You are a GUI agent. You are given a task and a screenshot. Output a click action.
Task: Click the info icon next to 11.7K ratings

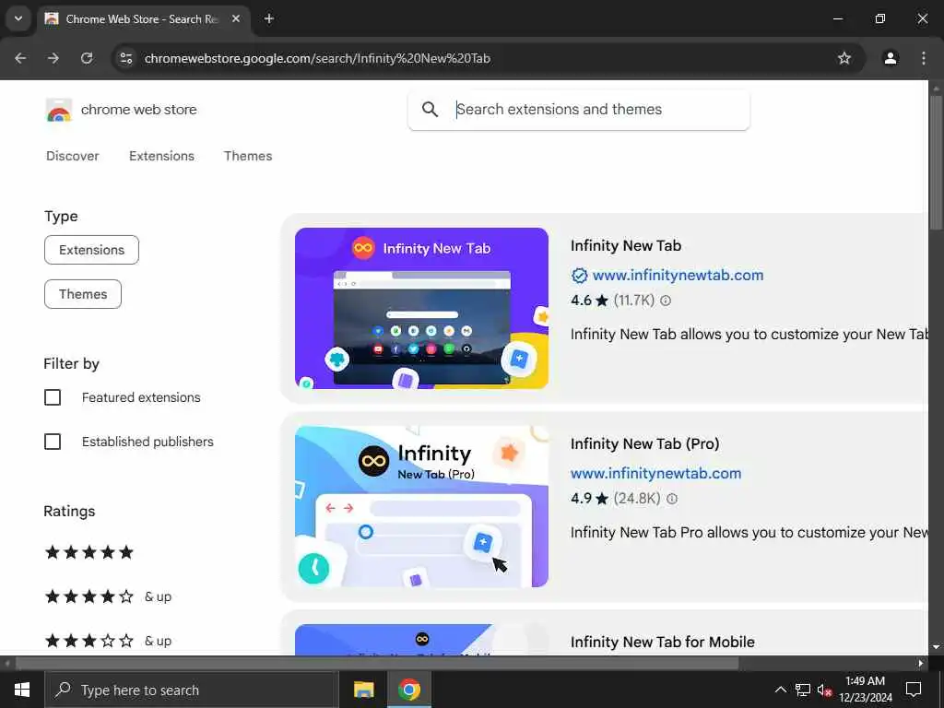pyautogui.click(x=666, y=301)
